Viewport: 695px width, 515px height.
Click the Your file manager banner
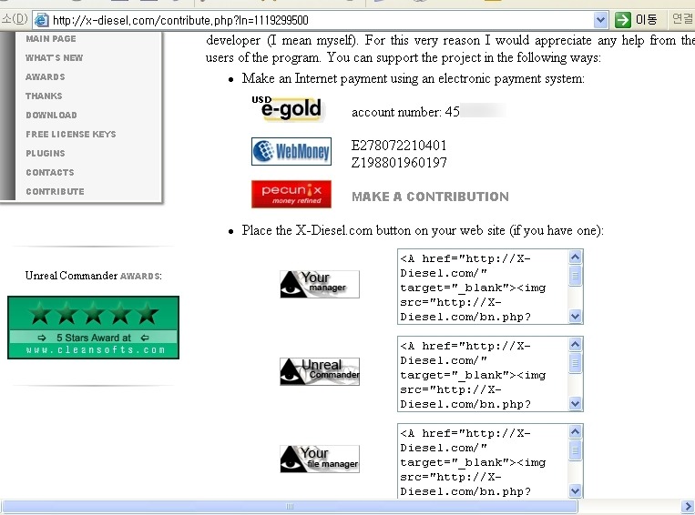point(319,459)
